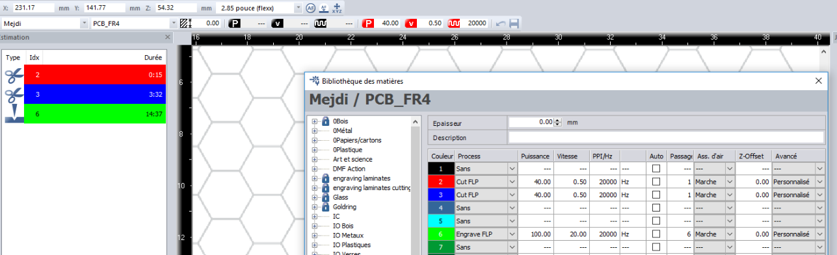Select IO Metaux in material tree
The image size is (837, 255).
coord(349,235)
